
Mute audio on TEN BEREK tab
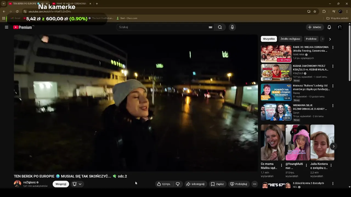coord(43,4)
